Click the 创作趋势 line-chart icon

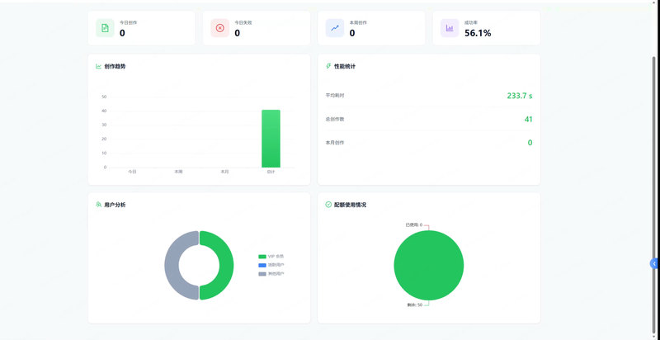98,66
